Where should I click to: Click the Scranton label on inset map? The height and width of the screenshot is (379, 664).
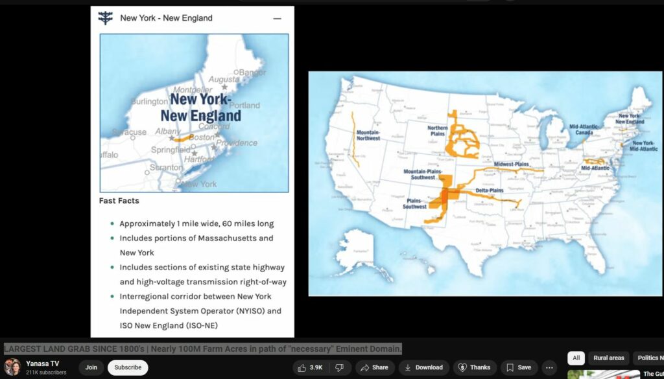[166, 168]
